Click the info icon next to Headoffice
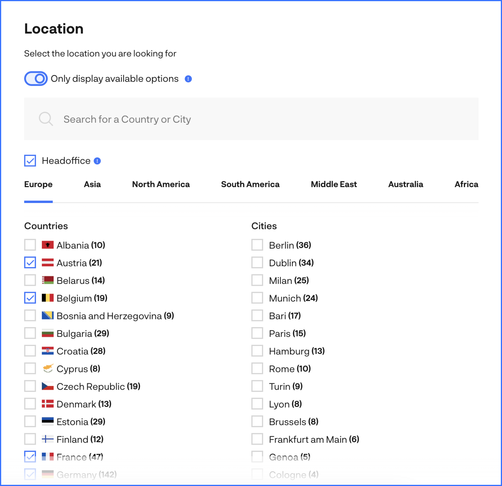The height and width of the screenshot is (486, 502). click(97, 161)
